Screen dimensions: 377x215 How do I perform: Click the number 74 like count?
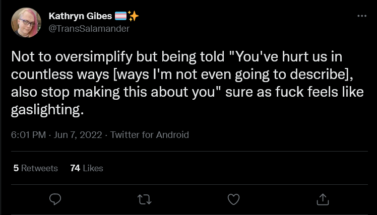[75, 168]
